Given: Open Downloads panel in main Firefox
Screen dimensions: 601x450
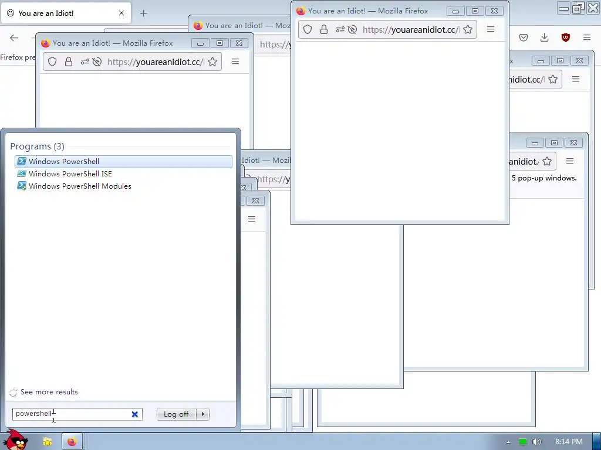Looking at the screenshot, I should 544,37.
